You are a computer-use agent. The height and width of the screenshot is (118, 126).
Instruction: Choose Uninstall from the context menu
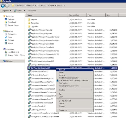click(x=75, y=75)
